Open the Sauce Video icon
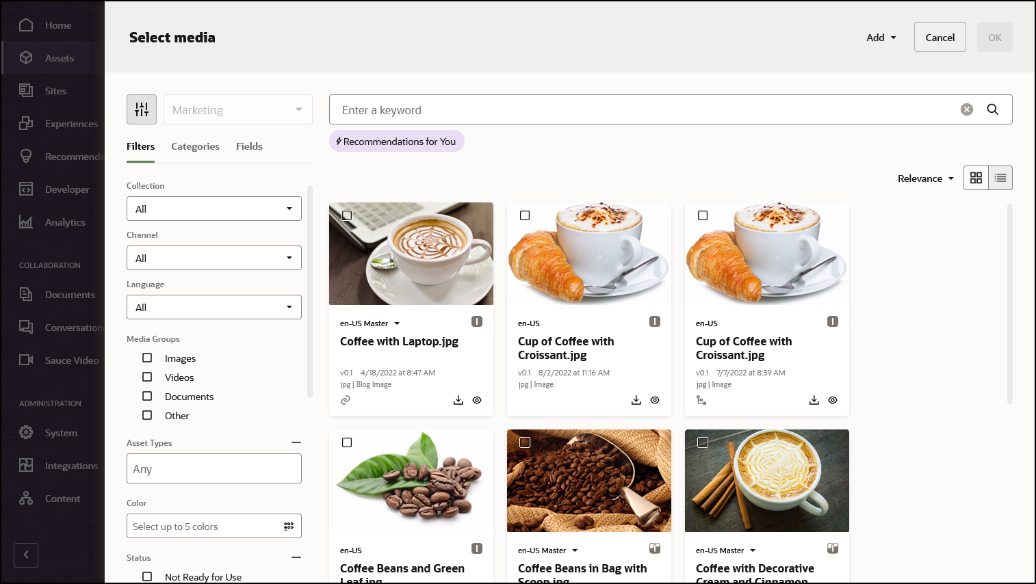The height and width of the screenshot is (584, 1036). coord(26,360)
